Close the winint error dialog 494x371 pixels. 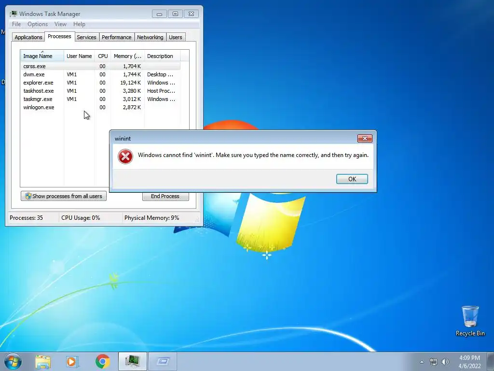365,138
